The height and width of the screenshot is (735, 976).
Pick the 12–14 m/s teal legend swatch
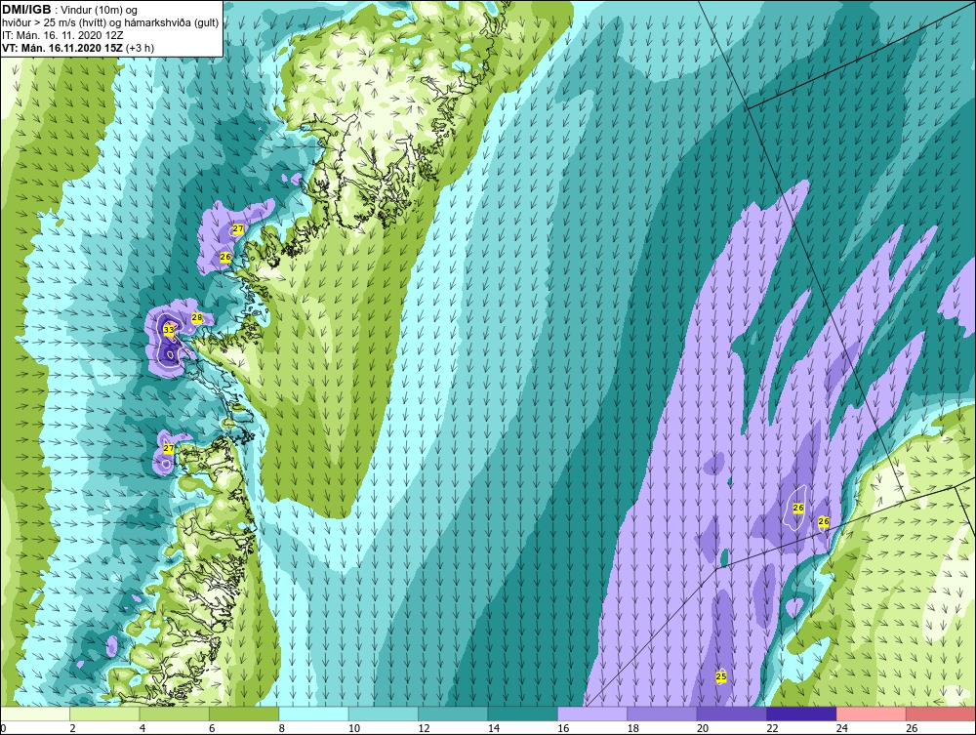453,714
